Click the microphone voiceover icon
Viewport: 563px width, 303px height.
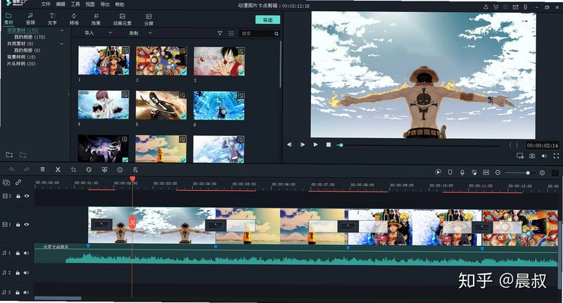[x=462, y=172]
